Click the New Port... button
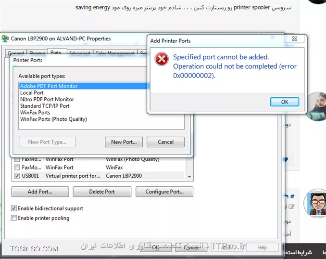 [x=124, y=142]
